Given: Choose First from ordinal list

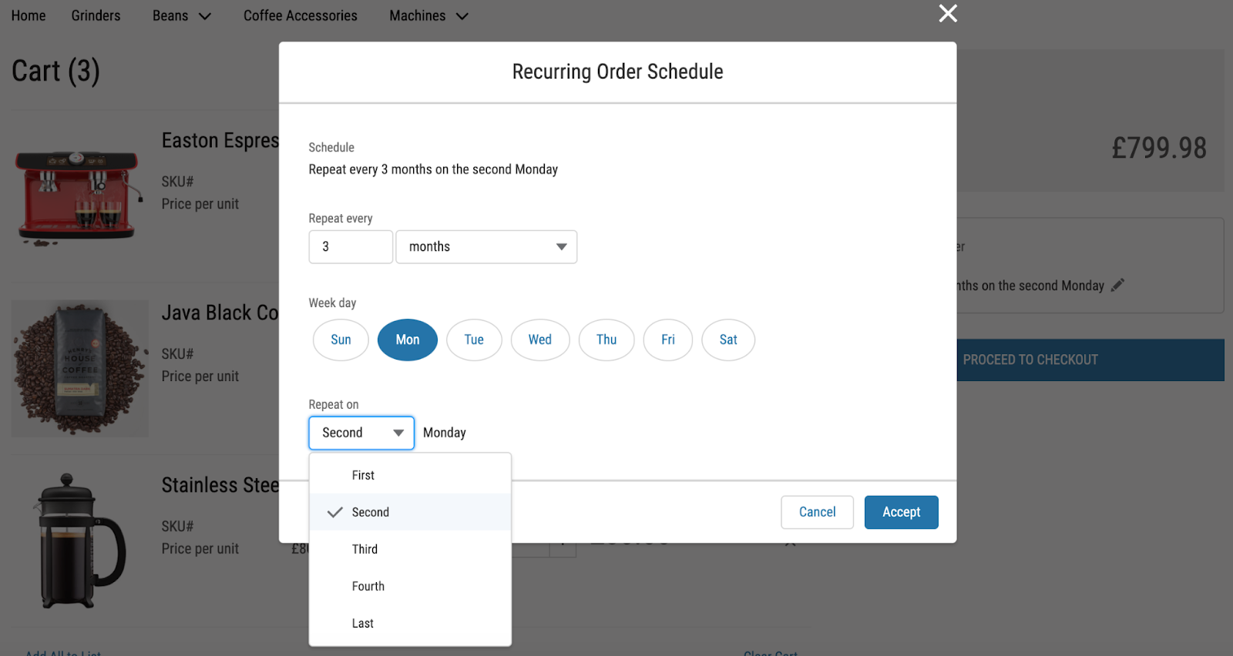Looking at the screenshot, I should click(x=410, y=475).
